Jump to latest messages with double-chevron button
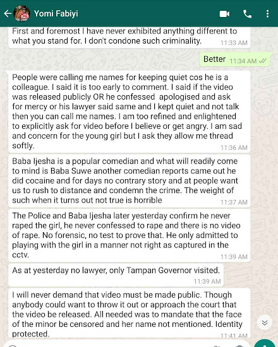278x347 pixels. point(265,322)
